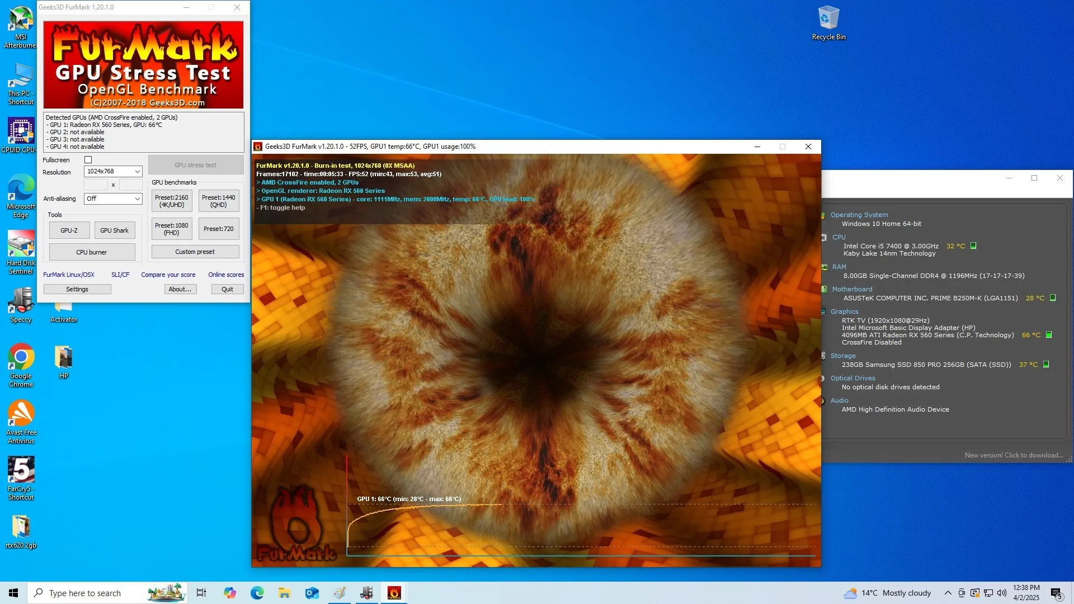The width and height of the screenshot is (1074, 604).
Task: Open CPU section link in Speccy
Action: tap(839, 237)
